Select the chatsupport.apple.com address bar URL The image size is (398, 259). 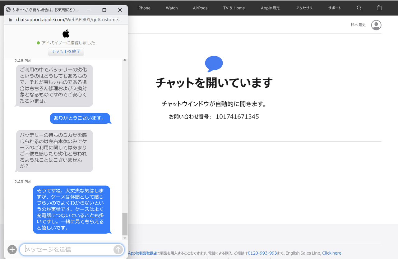click(x=69, y=20)
